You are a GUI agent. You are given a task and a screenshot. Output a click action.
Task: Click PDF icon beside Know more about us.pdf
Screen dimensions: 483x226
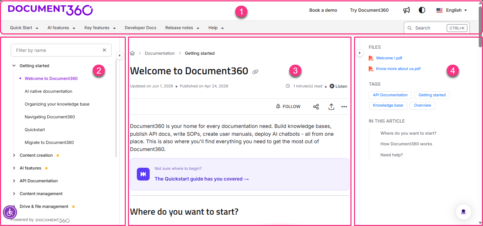click(371, 69)
